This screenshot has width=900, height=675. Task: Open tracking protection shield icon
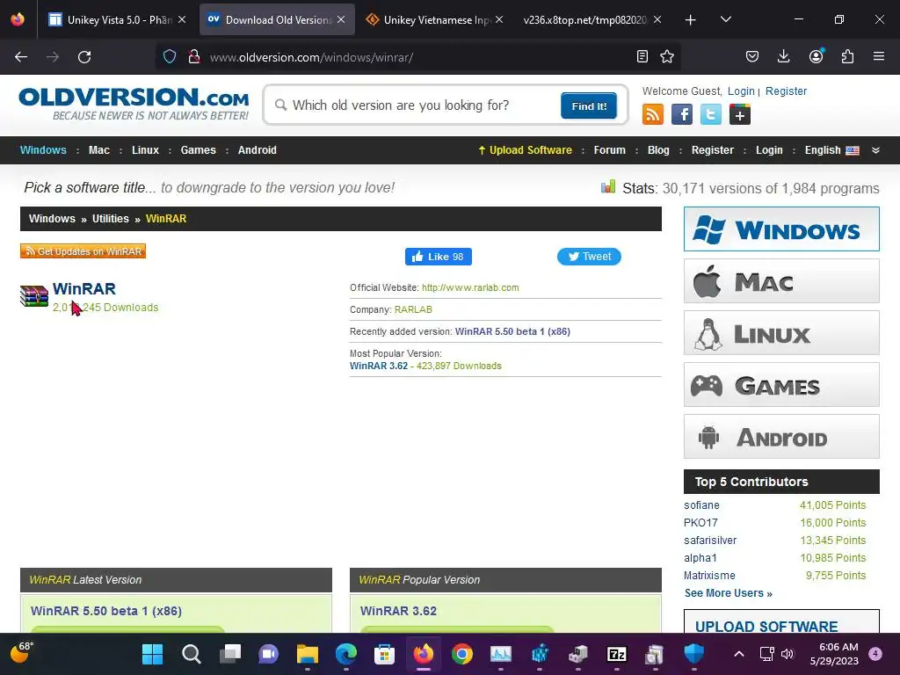click(x=170, y=57)
